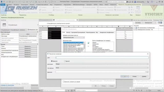Click the green add parameter arrow icon
The width and height of the screenshot is (164, 92).
point(88,43)
